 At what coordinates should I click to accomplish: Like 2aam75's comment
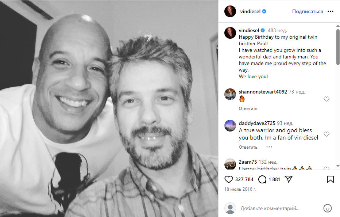(x=327, y=168)
